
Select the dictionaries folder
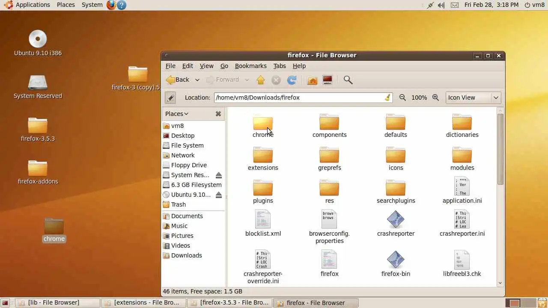tap(462, 126)
